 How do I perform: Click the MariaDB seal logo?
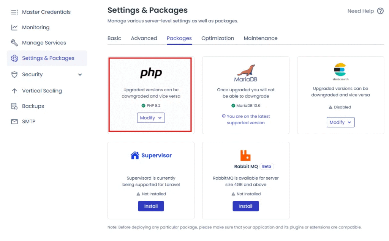246,70
